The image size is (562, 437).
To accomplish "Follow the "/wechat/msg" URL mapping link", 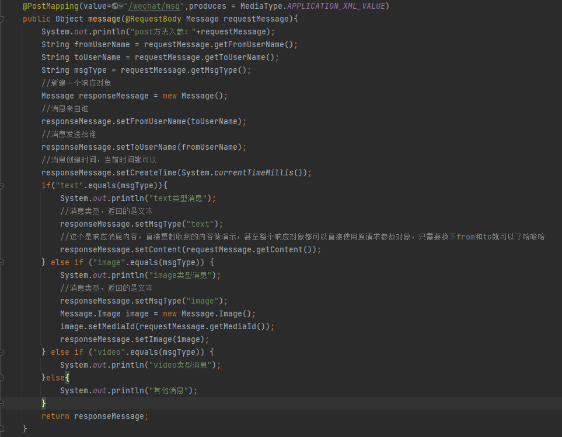I will click(154, 6).
